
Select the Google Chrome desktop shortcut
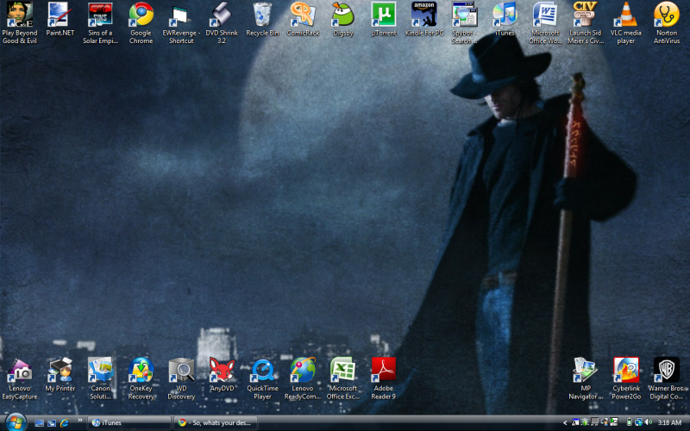[141, 16]
